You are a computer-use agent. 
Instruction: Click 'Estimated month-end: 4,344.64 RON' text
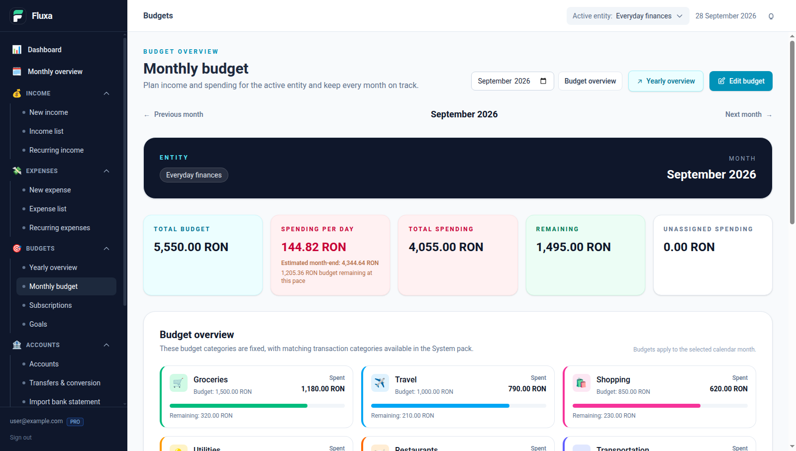[x=330, y=263]
